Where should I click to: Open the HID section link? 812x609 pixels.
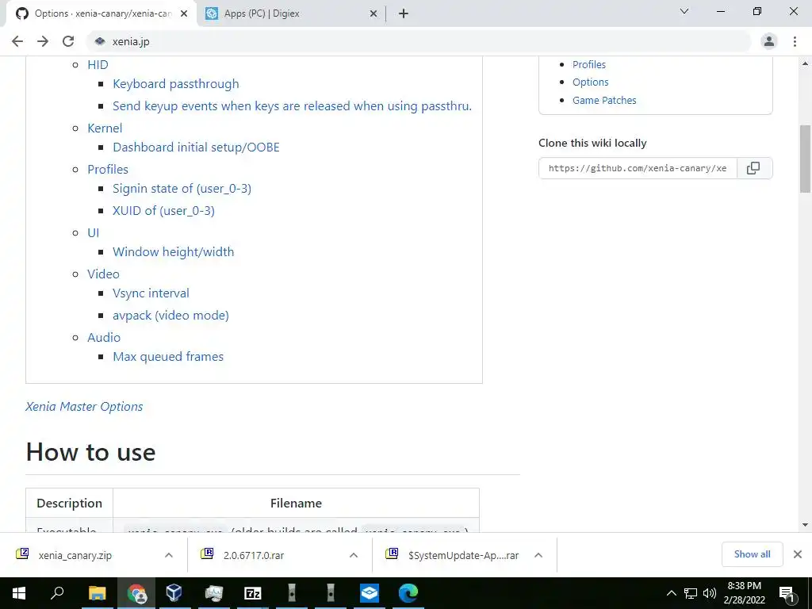click(98, 65)
